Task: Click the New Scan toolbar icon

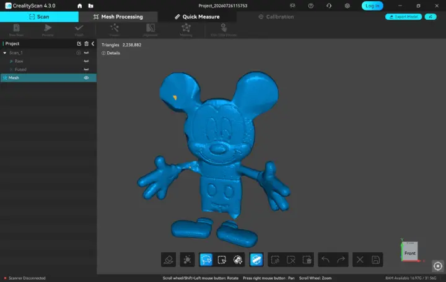Action: pyautogui.click(x=16, y=30)
